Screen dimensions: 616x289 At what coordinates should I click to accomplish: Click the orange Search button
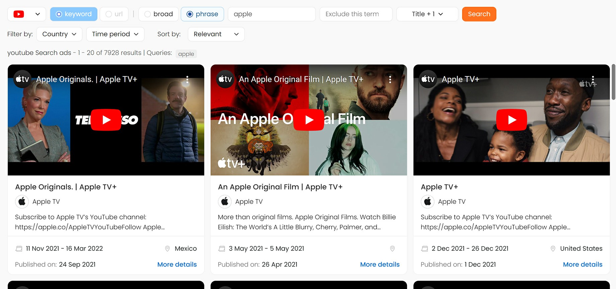tap(479, 14)
